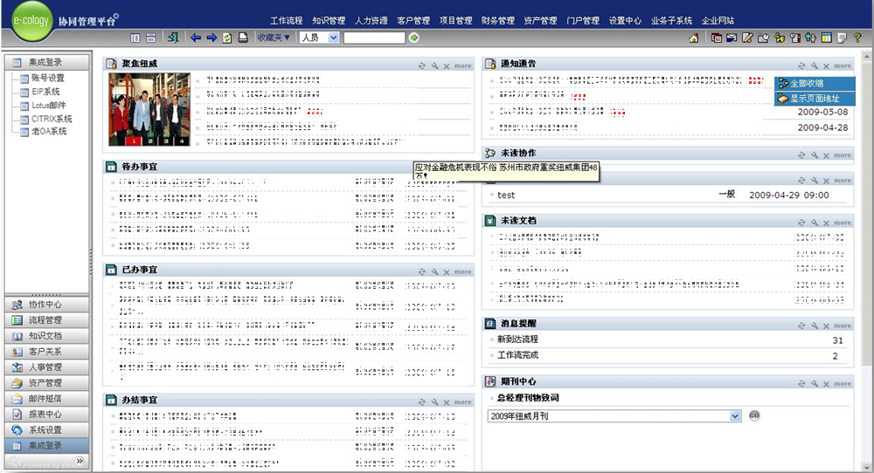
Task: Click the blank note page icon in toolbar
Action: [843, 38]
